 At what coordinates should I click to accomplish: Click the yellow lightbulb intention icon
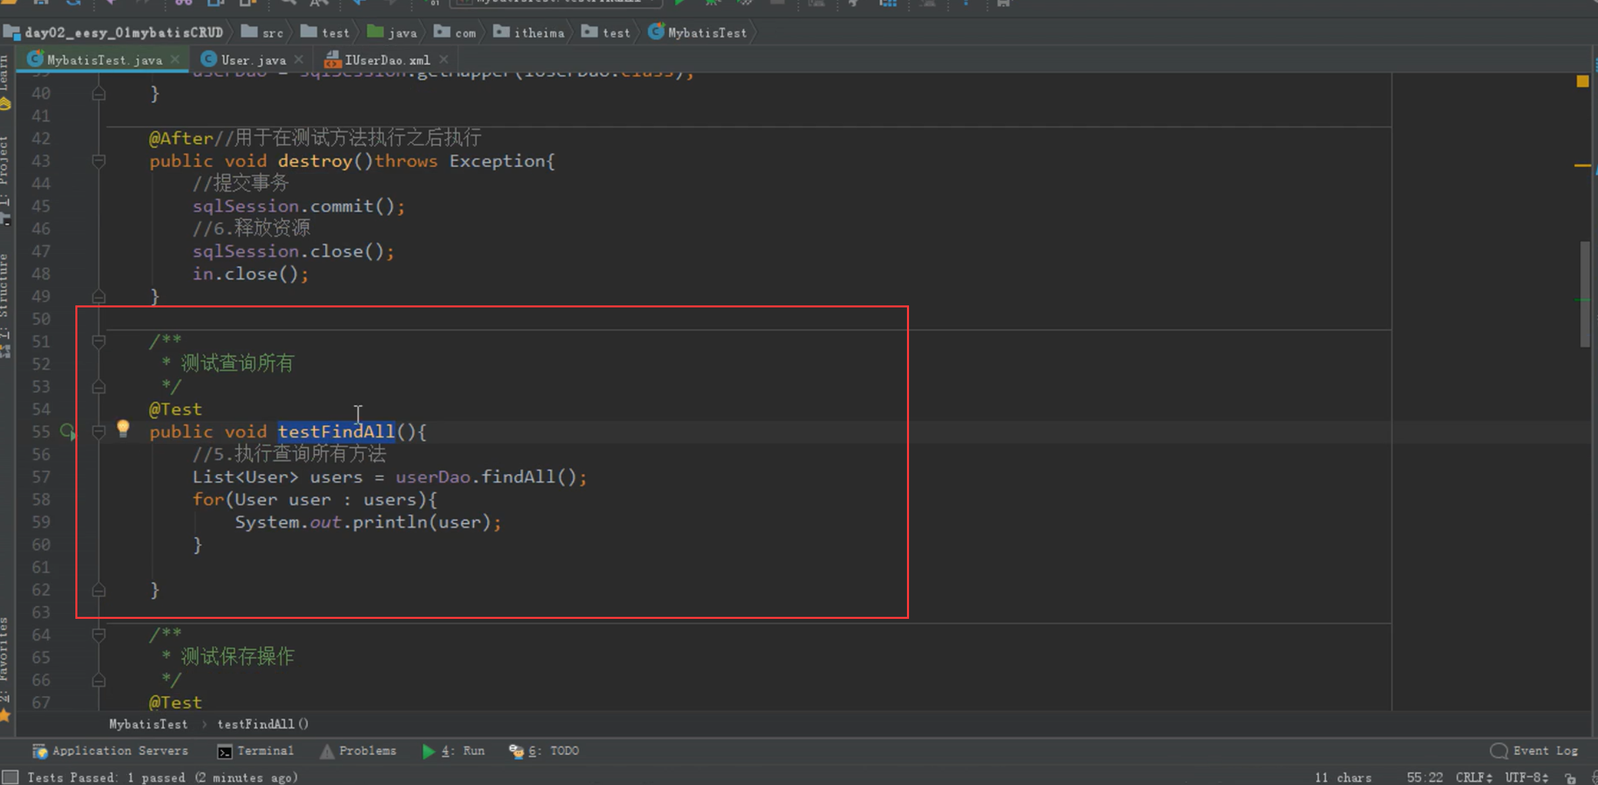(123, 428)
